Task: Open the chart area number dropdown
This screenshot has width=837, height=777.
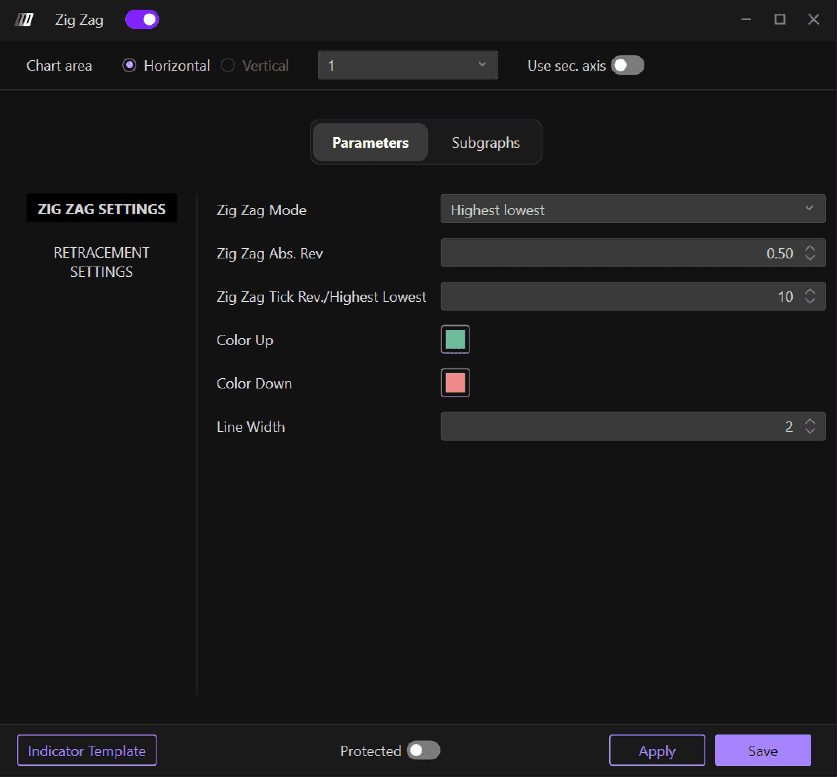Action: (x=407, y=65)
